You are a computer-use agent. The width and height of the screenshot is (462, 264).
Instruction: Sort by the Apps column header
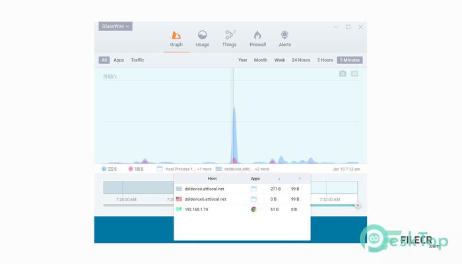click(x=255, y=179)
